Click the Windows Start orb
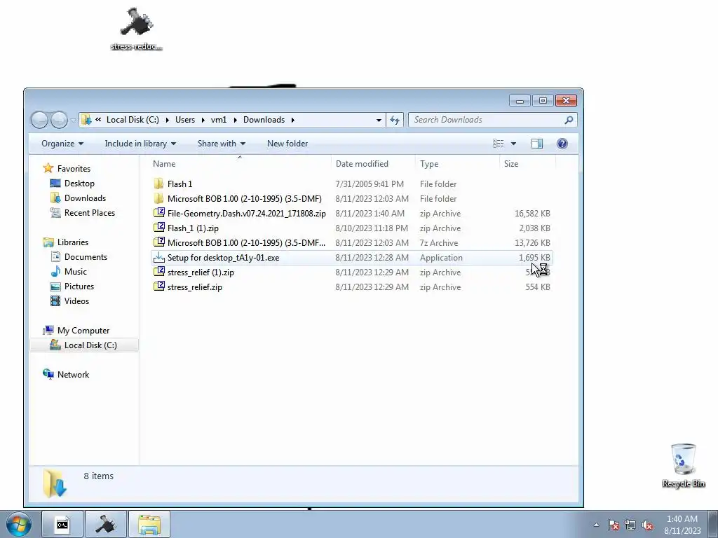This screenshot has width=718, height=538. click(x=19, y=524)
